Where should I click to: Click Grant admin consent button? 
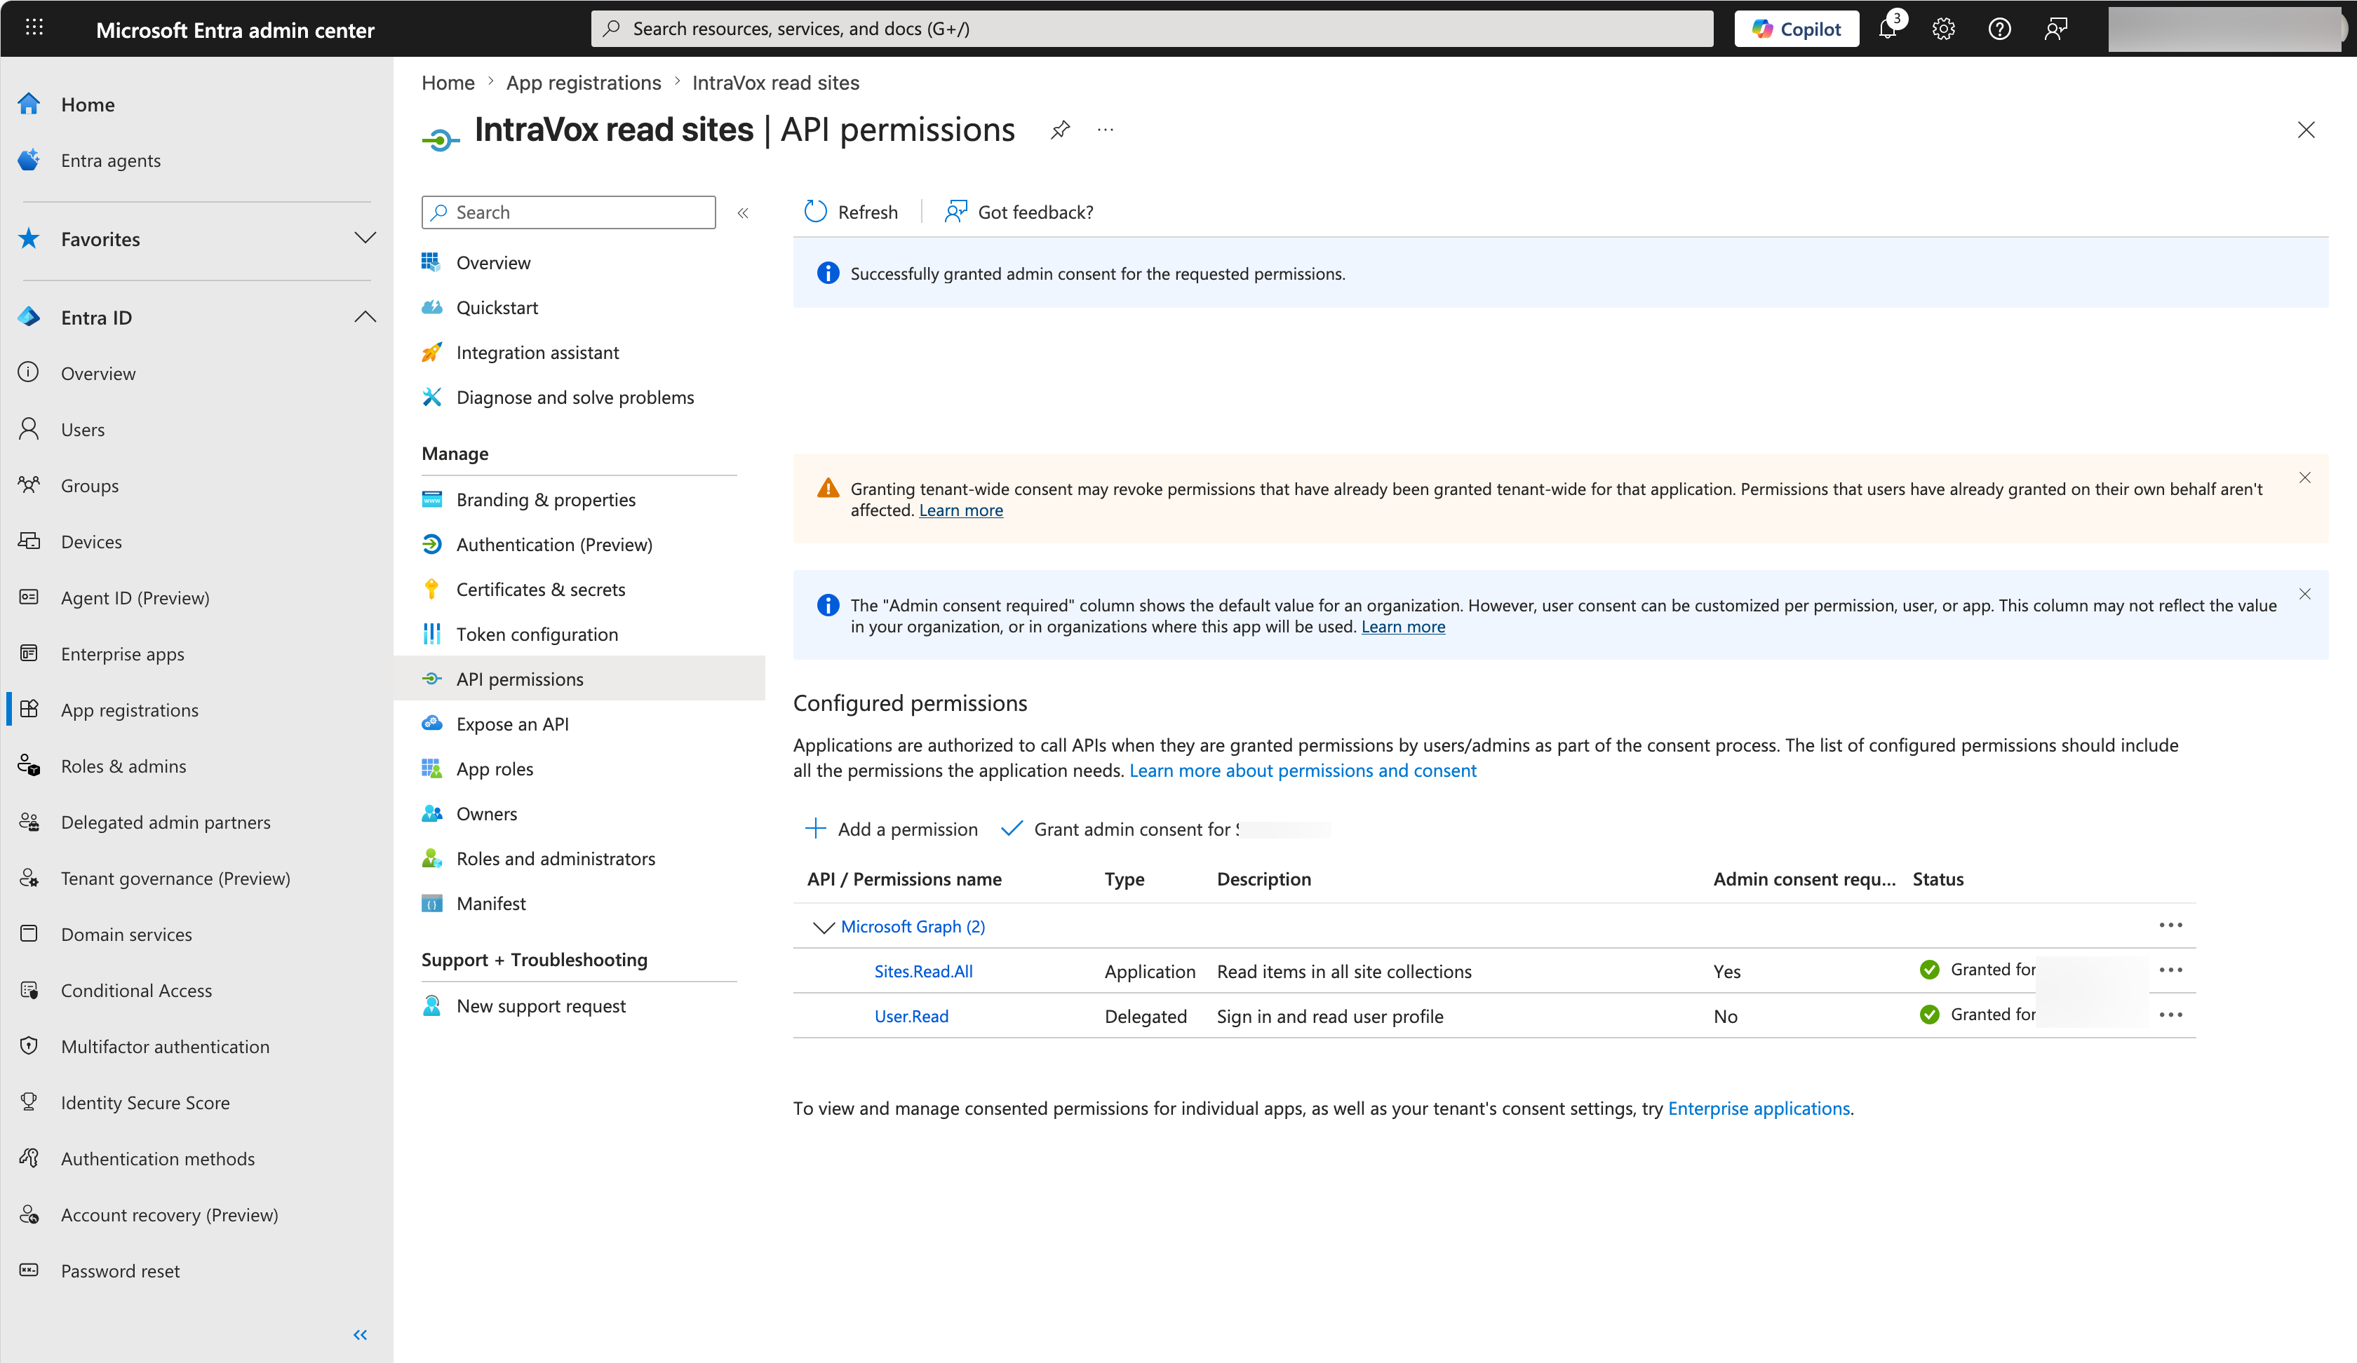coord(1164,829)
